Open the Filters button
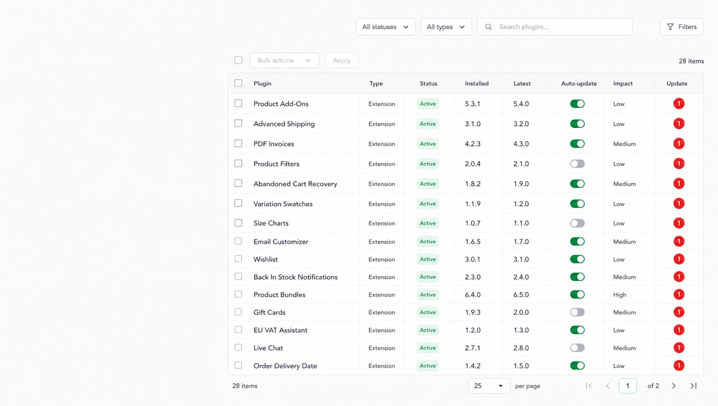Image resolution: width=718 pixels, height=406 pixels. coord(682,27)
